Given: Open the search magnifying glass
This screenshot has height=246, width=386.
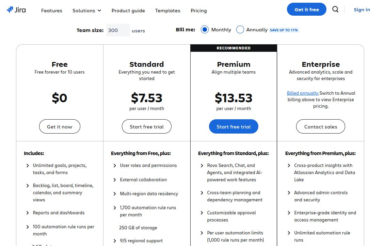Looking at the screenshot, I should point(335,9).
